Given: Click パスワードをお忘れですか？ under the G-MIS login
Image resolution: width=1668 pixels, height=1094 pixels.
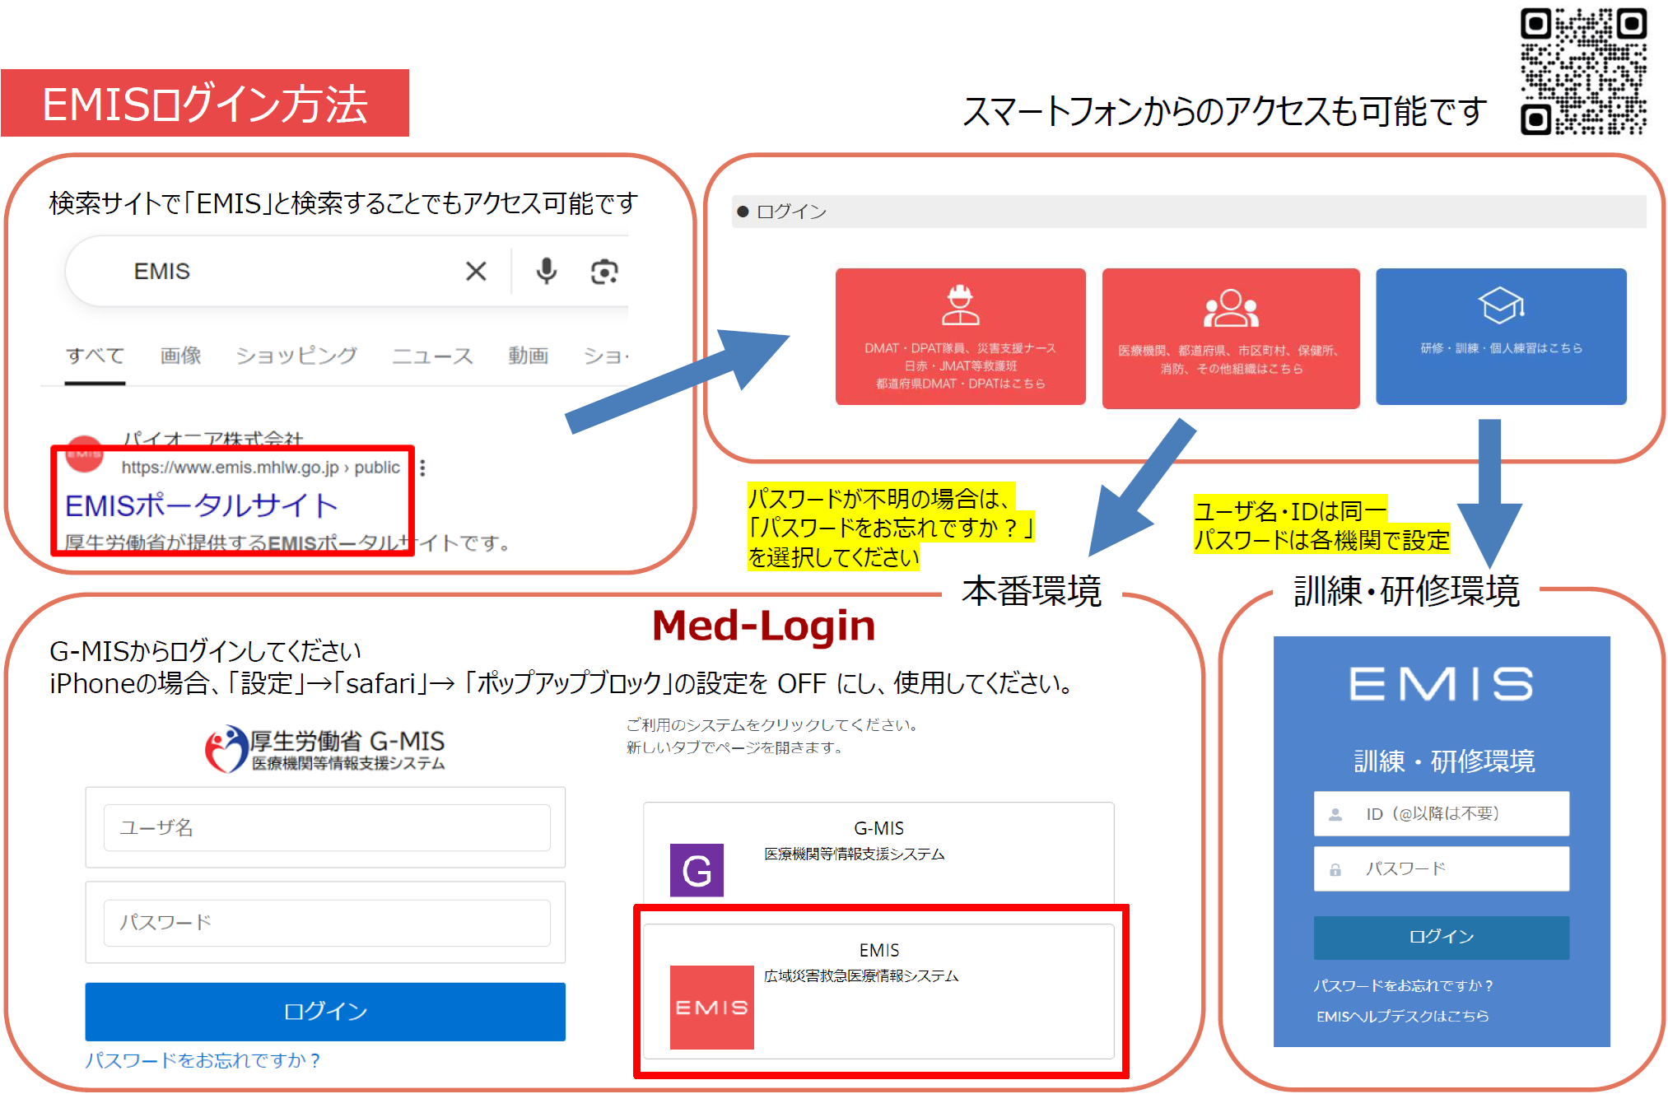Looking at the screenshot, I should (x=203, y=1061).
